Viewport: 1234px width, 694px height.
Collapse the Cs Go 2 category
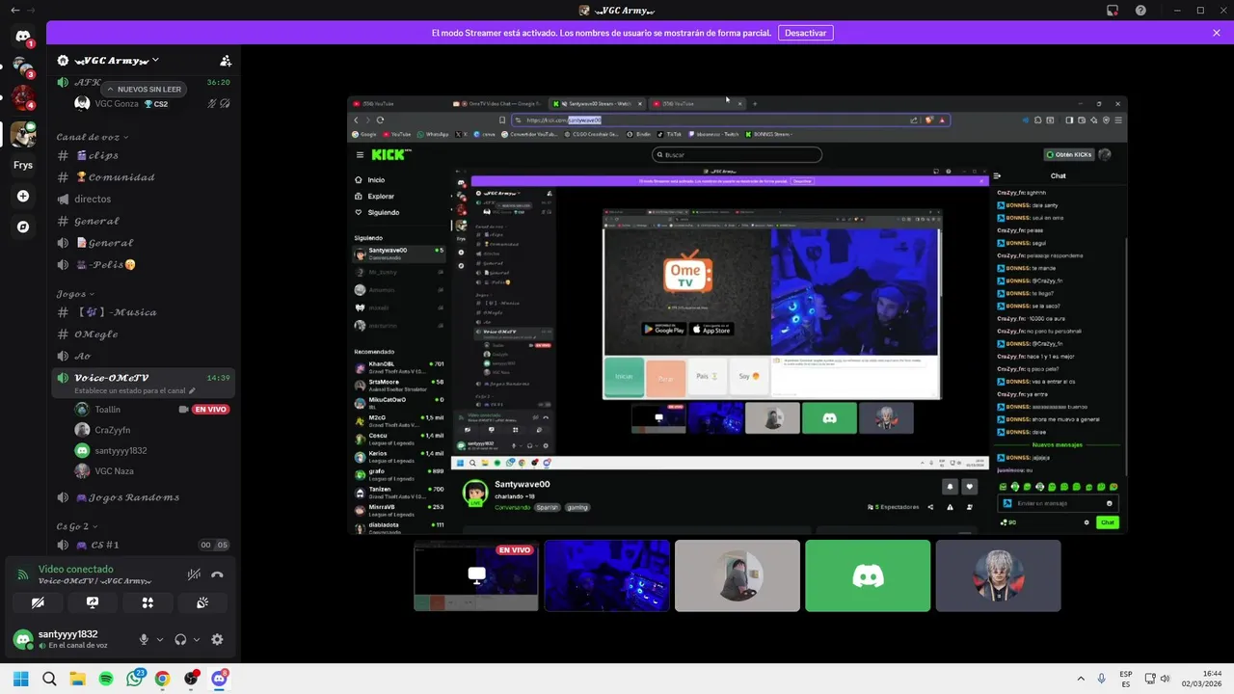click(x=76, y=526)
